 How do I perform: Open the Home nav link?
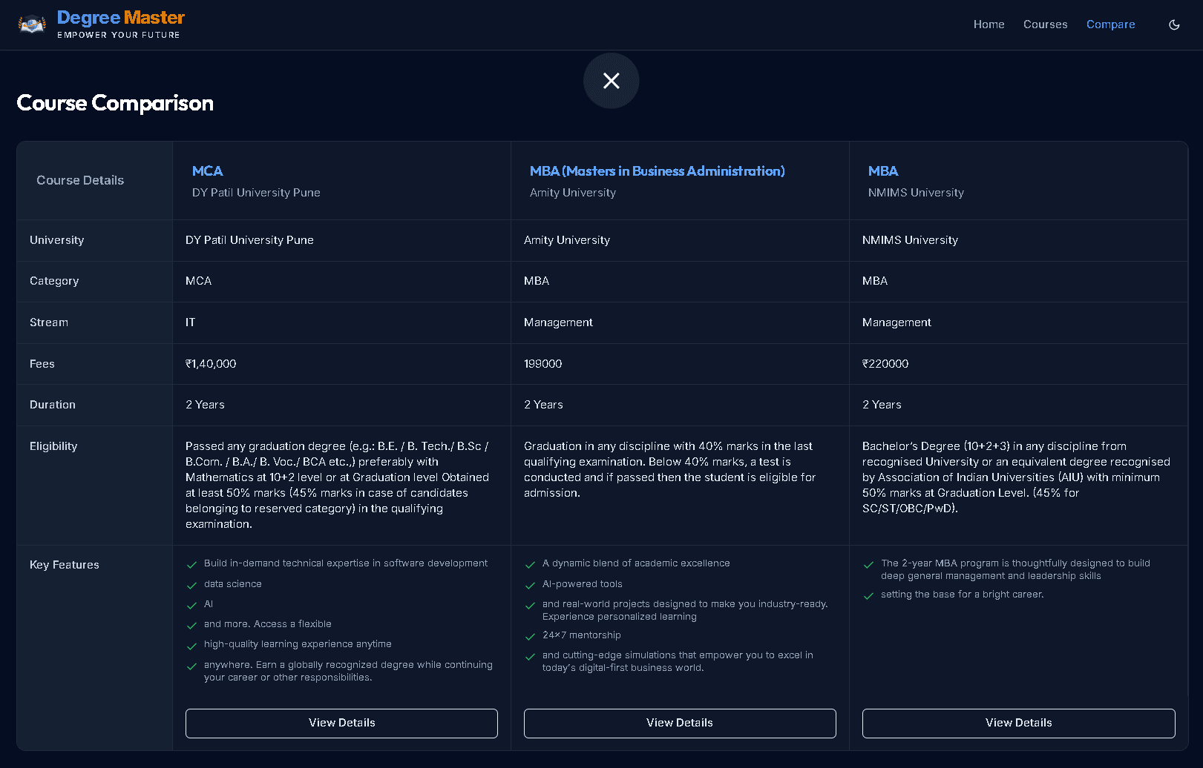(989, 24)
